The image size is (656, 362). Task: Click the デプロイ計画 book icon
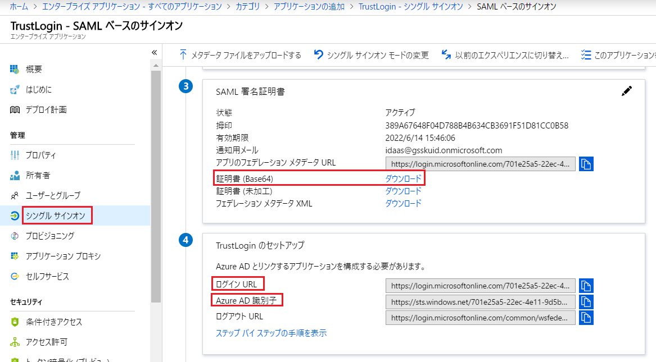(x=15, y=110)
